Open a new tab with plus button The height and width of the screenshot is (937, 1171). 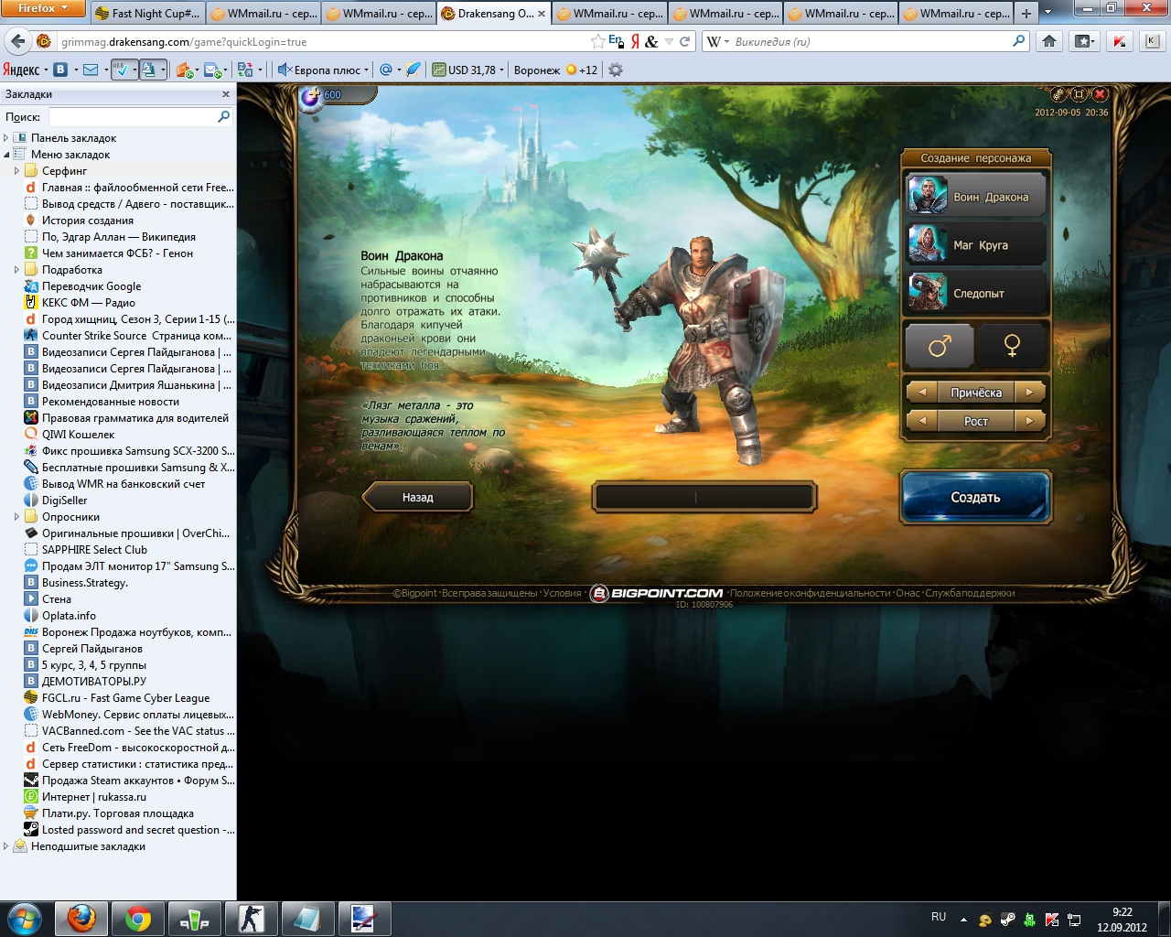pyautogui.click(x=1026, y=14)
